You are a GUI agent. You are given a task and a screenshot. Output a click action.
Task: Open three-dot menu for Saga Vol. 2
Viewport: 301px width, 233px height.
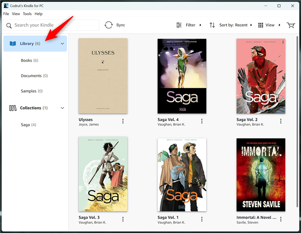[x=281, y=122]
